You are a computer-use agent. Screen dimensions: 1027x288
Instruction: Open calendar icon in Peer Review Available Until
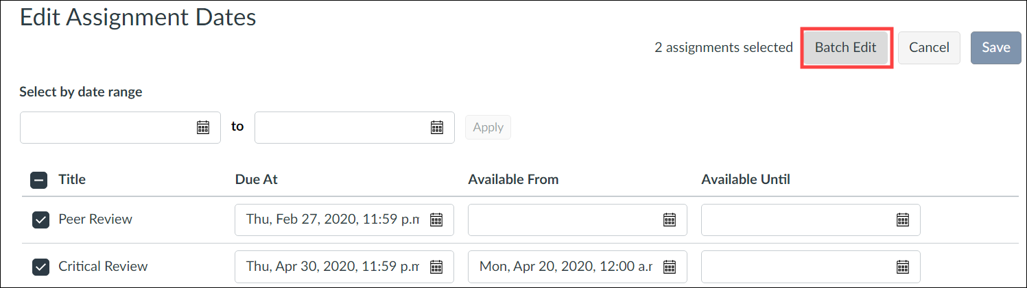coord(903,220)
